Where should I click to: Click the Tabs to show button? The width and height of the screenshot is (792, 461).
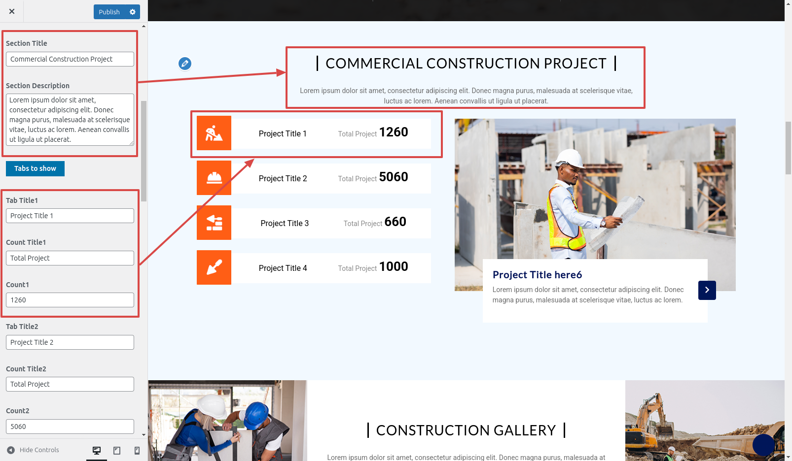pyautogui.click(x=35, y=168)
